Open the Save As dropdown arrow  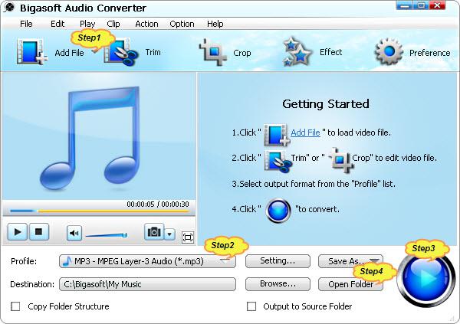374,260
